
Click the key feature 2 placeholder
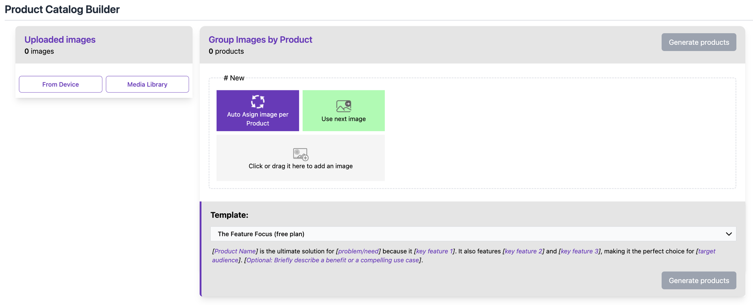(523, 251)
